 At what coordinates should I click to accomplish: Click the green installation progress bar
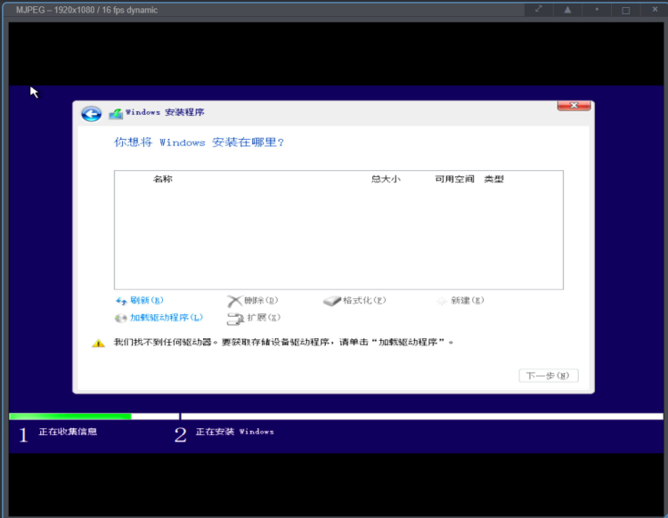[x=69, y=416]
